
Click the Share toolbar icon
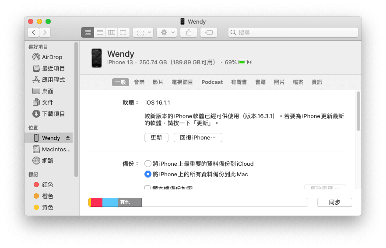coord(189,32)
